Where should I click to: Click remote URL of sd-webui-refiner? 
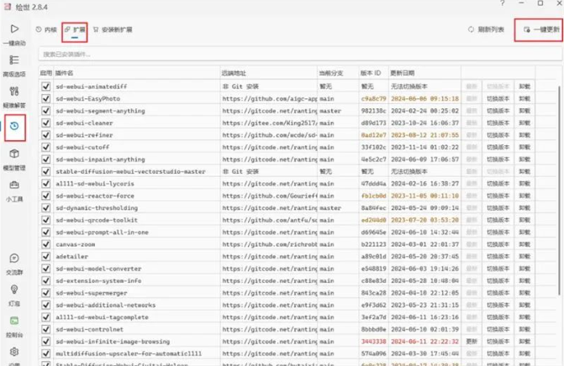point(270,135)
